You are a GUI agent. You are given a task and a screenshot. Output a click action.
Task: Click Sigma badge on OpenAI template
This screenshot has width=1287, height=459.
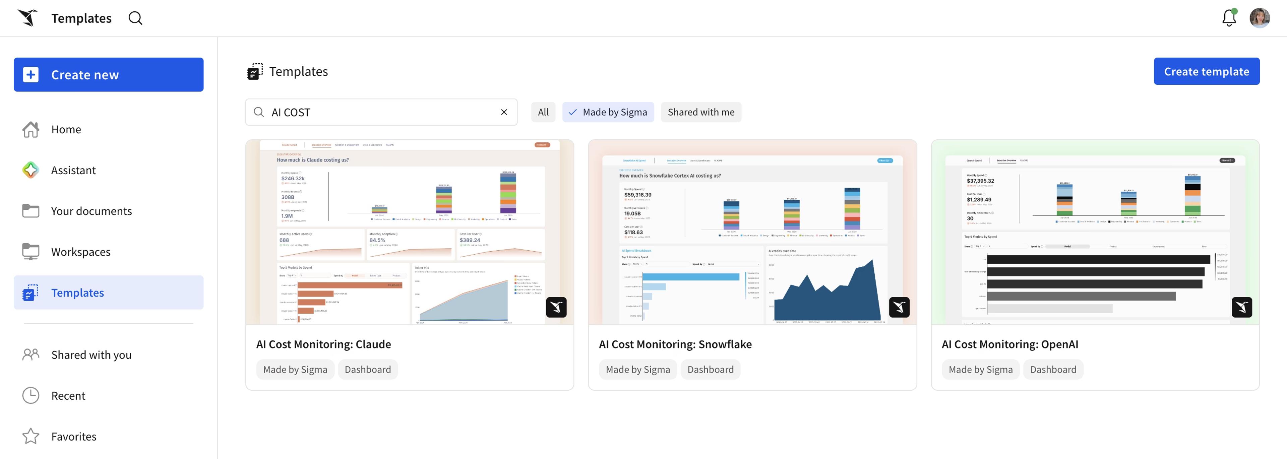coord(1242,307)
